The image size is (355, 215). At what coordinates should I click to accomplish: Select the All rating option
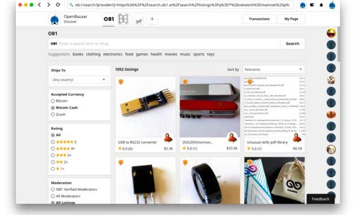click(x=53, y=135)
